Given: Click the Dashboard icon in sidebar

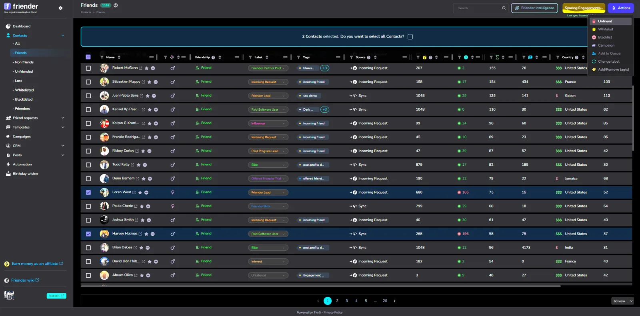Looking at the screenshot, I should point(8,26).
